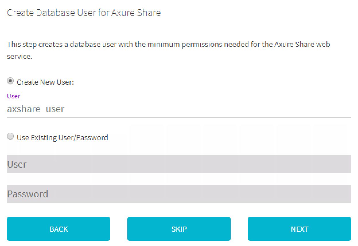Click "Axure Share web" in the description line
The image size is (358, 246).
coord(302,45)
